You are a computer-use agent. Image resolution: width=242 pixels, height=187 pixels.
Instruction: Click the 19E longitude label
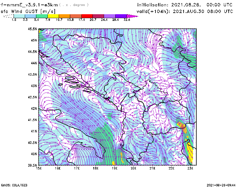click(x=115, y=168)
